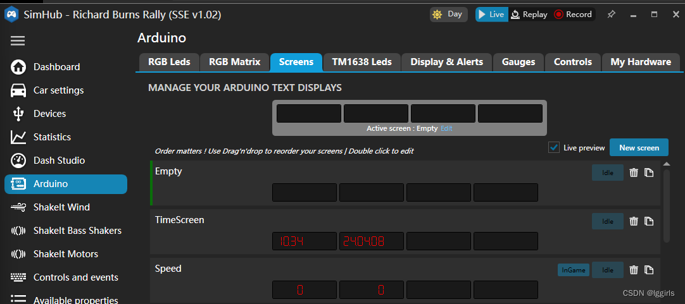Click the Edit link for active screen

[446, 129]
